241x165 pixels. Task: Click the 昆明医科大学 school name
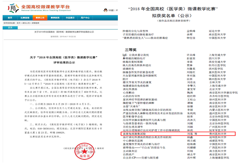218,137
